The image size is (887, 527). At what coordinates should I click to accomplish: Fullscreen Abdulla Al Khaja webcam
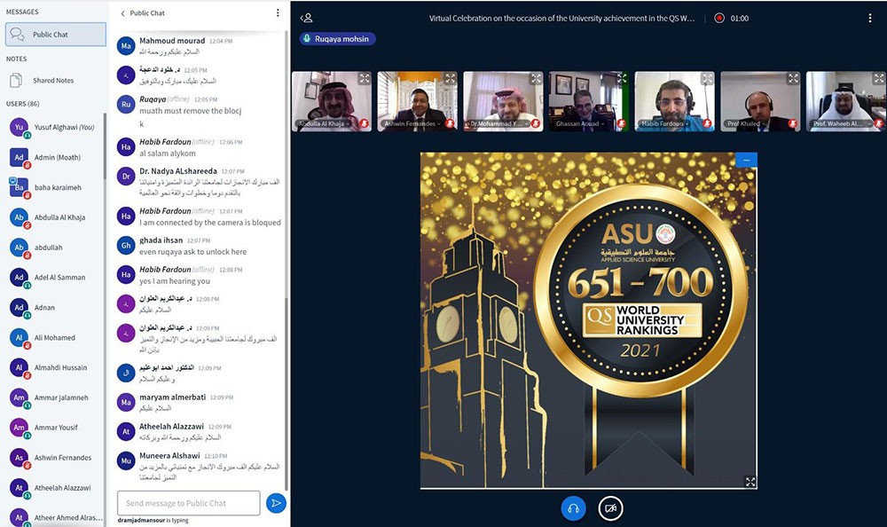click(x=365, y=79)
